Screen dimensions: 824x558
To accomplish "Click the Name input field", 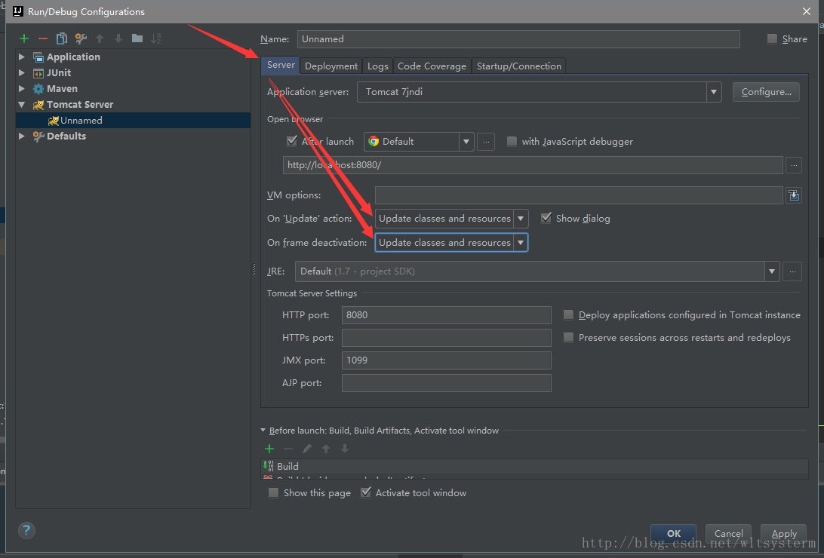I will [518, 39].
